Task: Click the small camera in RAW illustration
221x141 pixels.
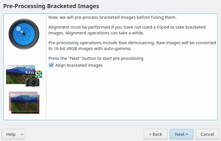Action: [32, 82]
